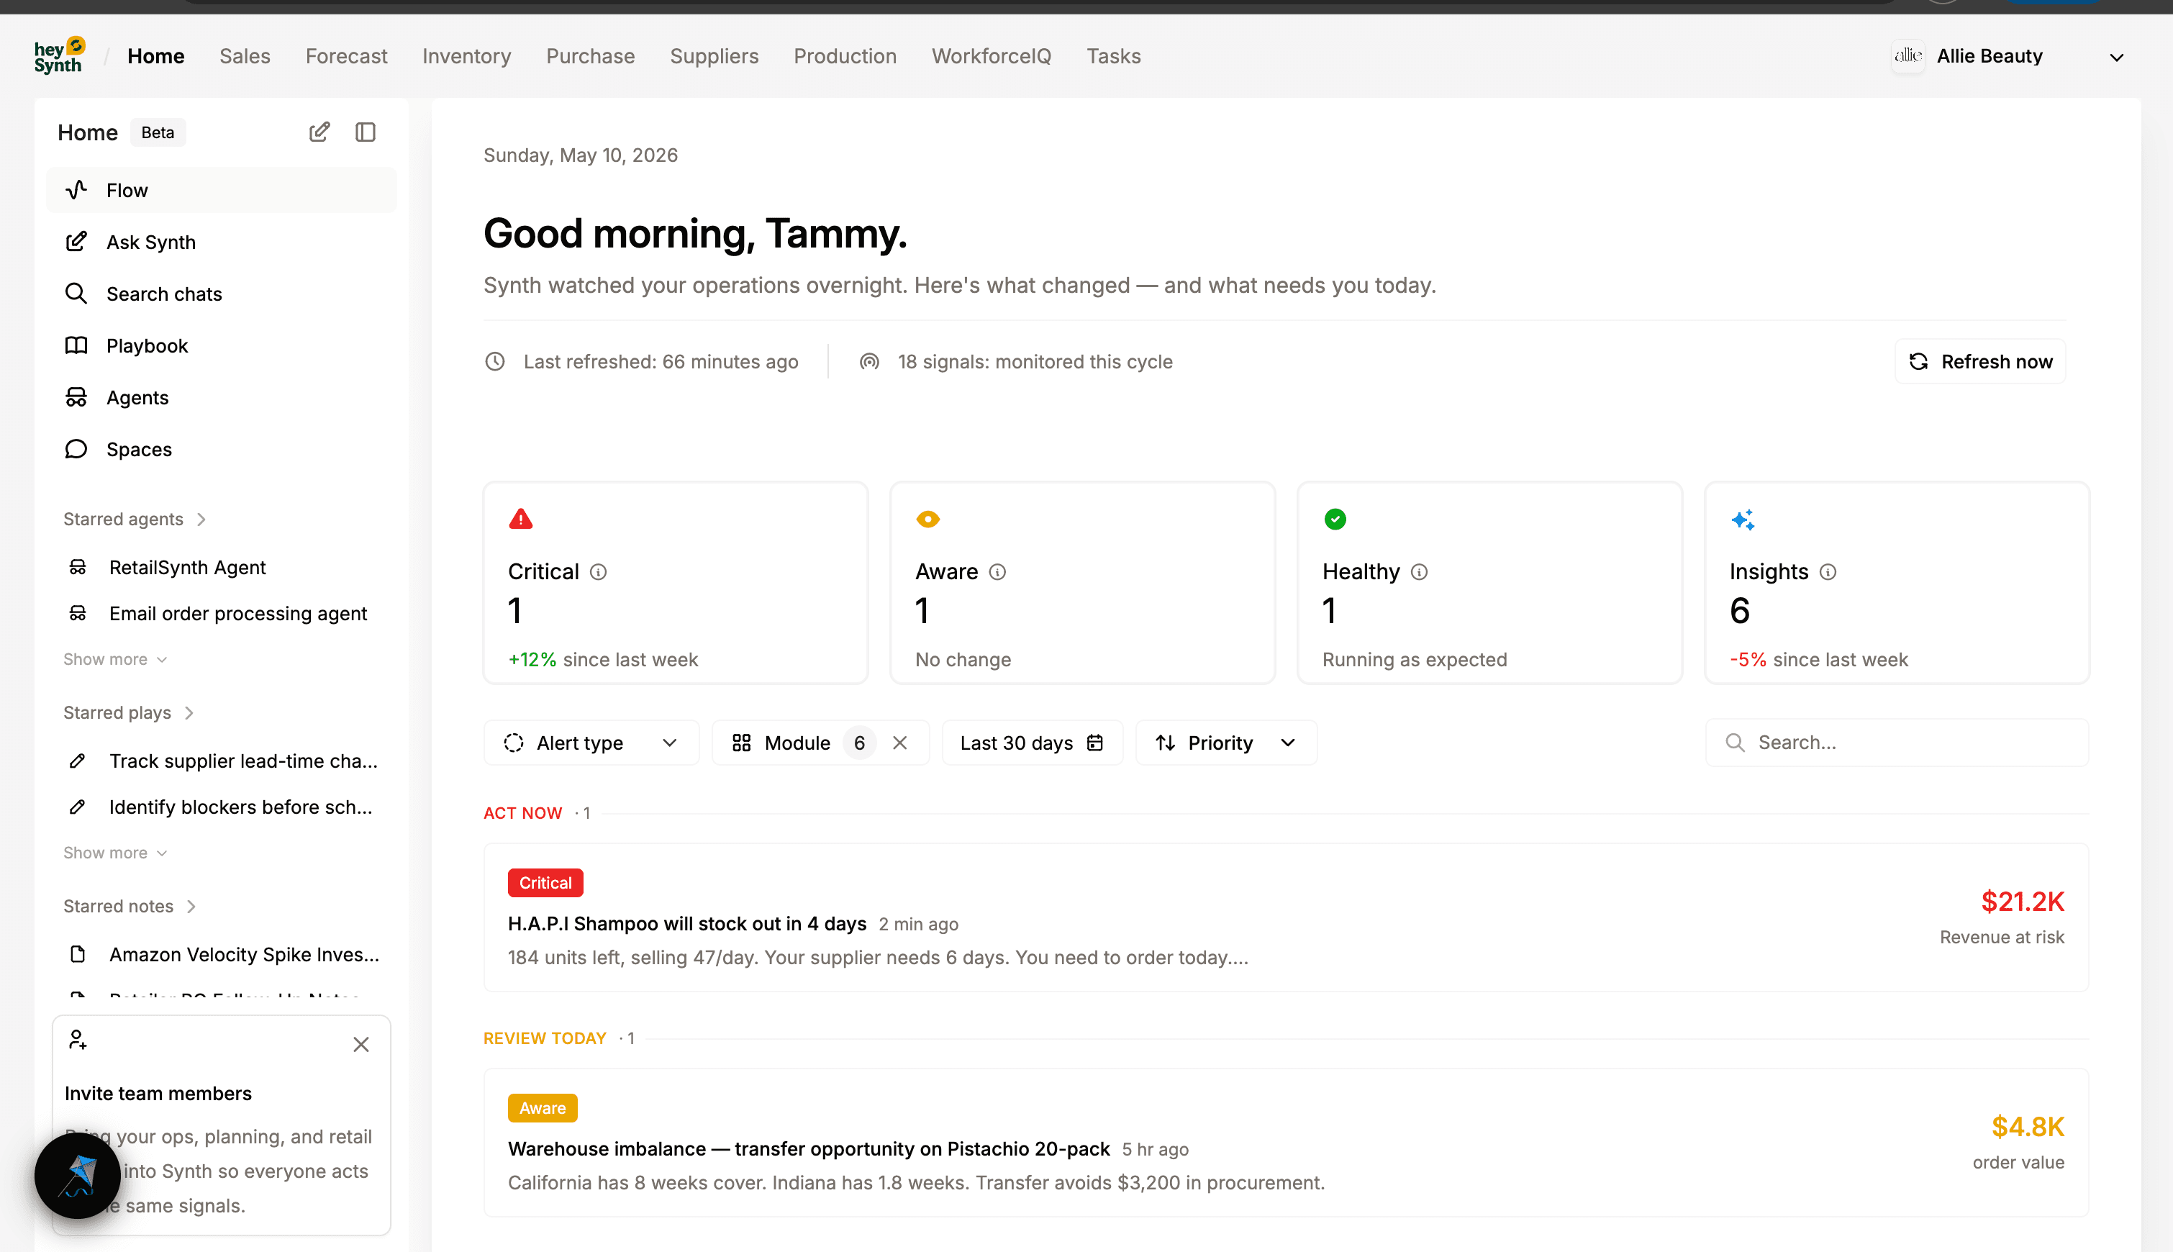The width and height of the screenshot is (2173, 1252).
Task: Open the Purchase tab
Action: point(590,56)
